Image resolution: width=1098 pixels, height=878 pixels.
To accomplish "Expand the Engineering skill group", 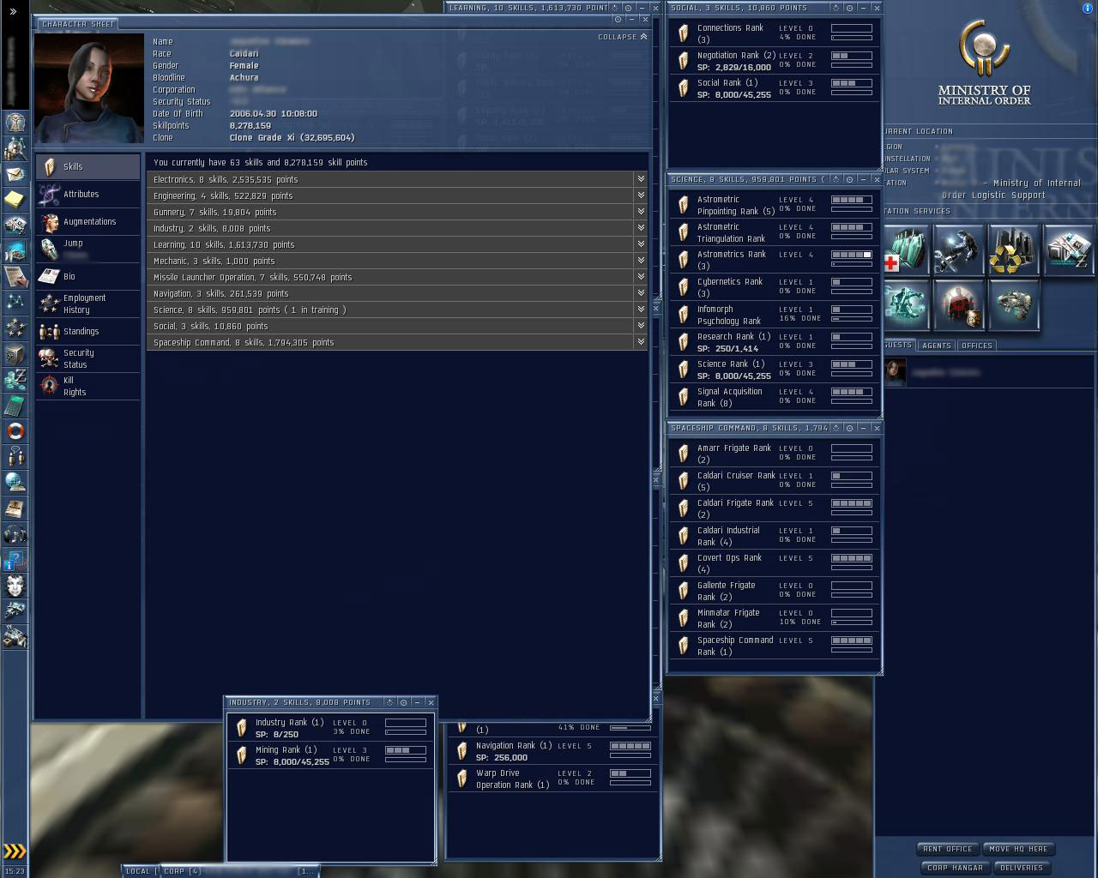I will tap(640, 195).
